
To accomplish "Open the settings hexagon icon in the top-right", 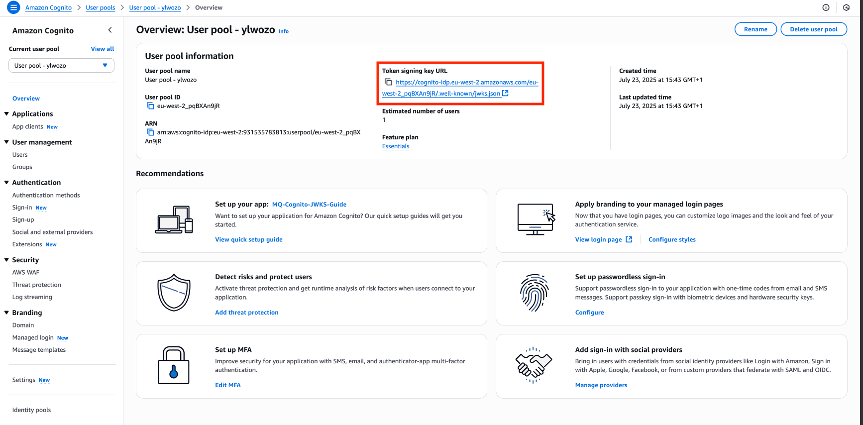I will pos(846,7).
